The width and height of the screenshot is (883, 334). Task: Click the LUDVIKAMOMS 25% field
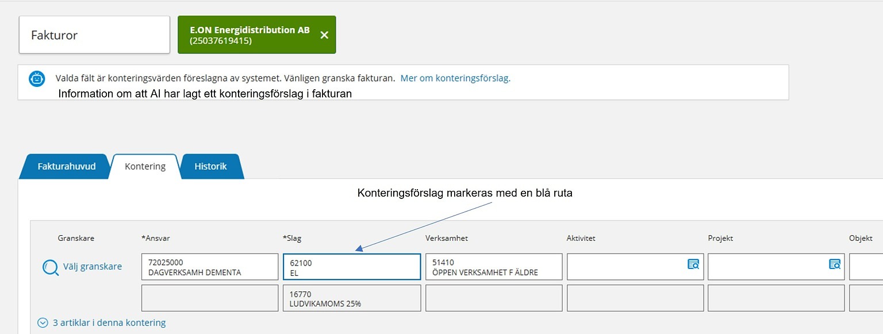tap(351, 297)
